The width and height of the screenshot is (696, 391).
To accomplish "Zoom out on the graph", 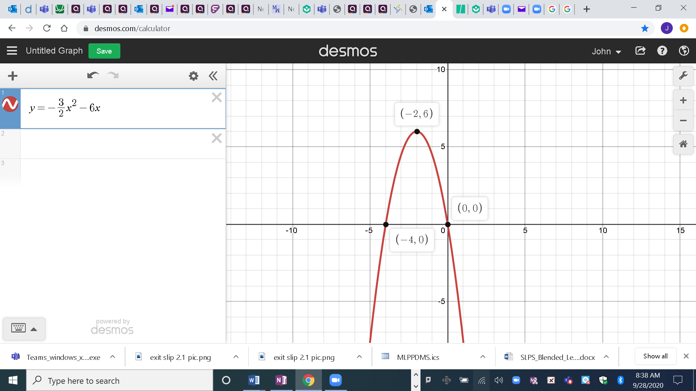I will (683, 121).
